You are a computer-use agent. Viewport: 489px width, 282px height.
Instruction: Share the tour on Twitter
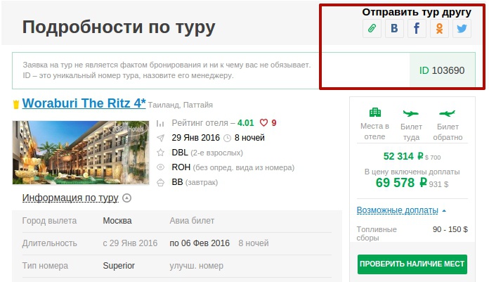[462, 28]
